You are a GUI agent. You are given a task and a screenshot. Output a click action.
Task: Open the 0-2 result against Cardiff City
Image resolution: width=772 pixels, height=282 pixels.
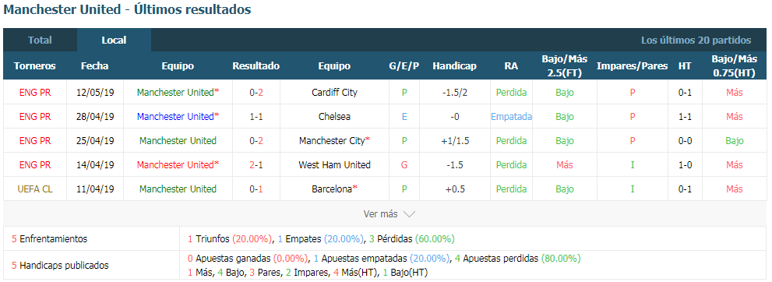point(256,93)
